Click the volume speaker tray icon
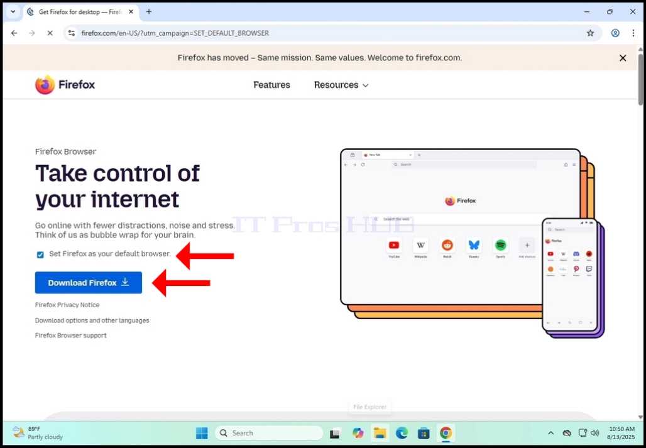Viewport: 646px width, 448px height. (x=594, y=433)
